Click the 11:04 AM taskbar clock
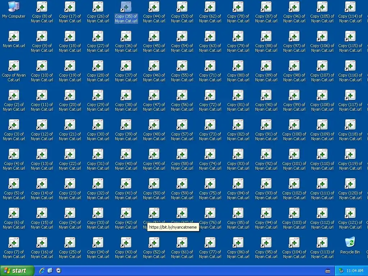This screenshot has height=276, width=368. [x=355, y=271]
